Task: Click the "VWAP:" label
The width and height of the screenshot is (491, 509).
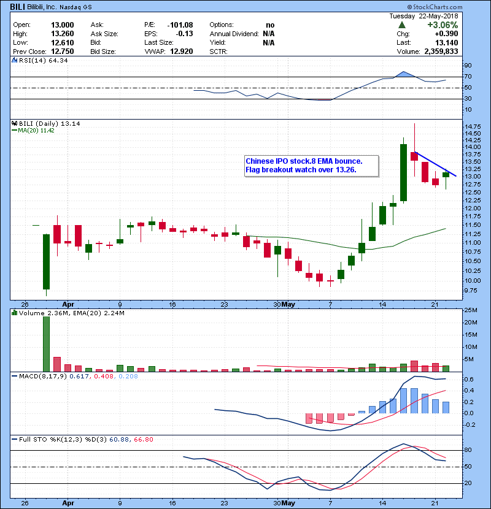Action: (155, 52)
